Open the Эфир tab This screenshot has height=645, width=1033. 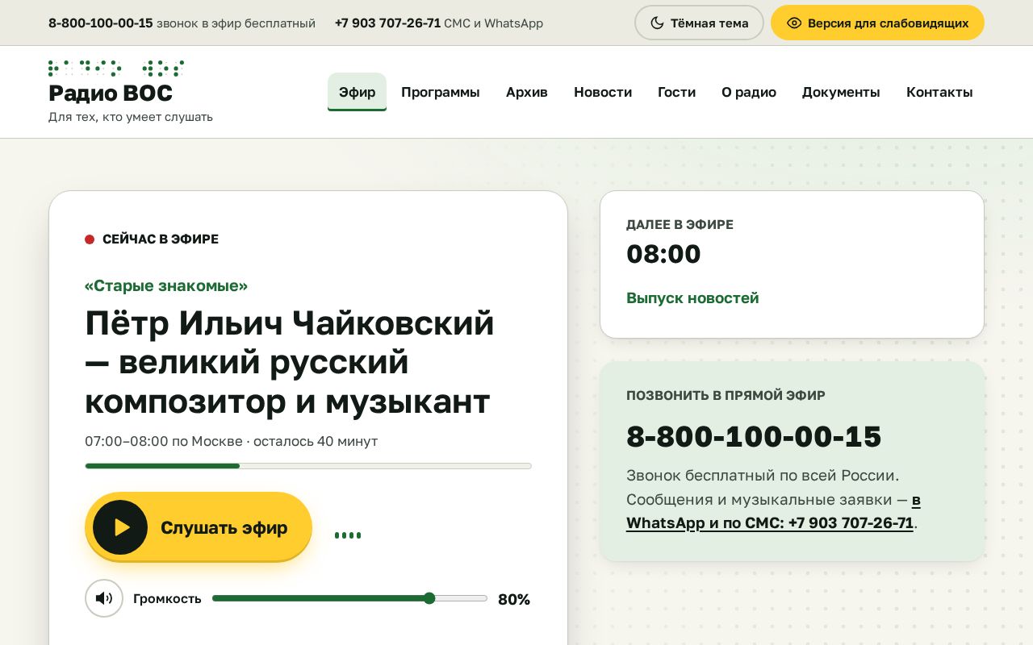pos(357,92)
